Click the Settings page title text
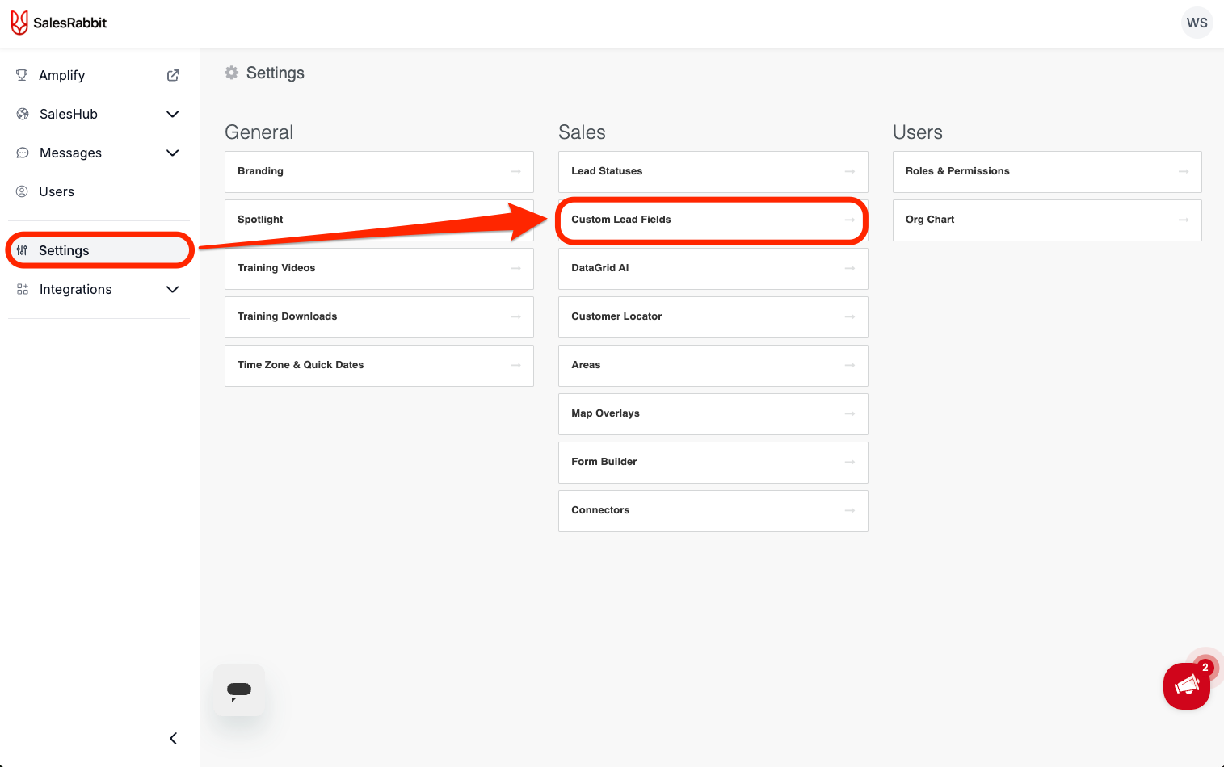This screenshot has height=767, width=1224. tap(276, 73)
